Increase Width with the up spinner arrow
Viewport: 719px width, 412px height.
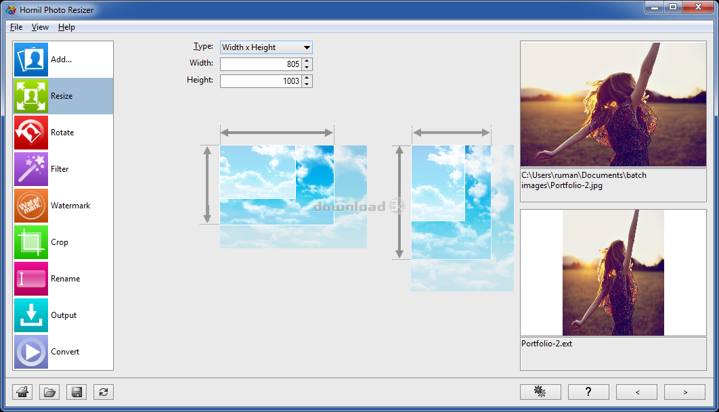pos(307,61)
